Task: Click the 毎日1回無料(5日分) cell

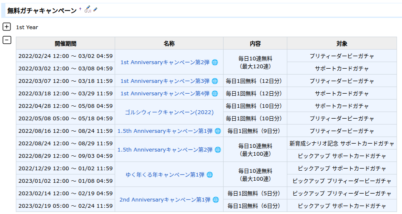Action: point(255,193)
